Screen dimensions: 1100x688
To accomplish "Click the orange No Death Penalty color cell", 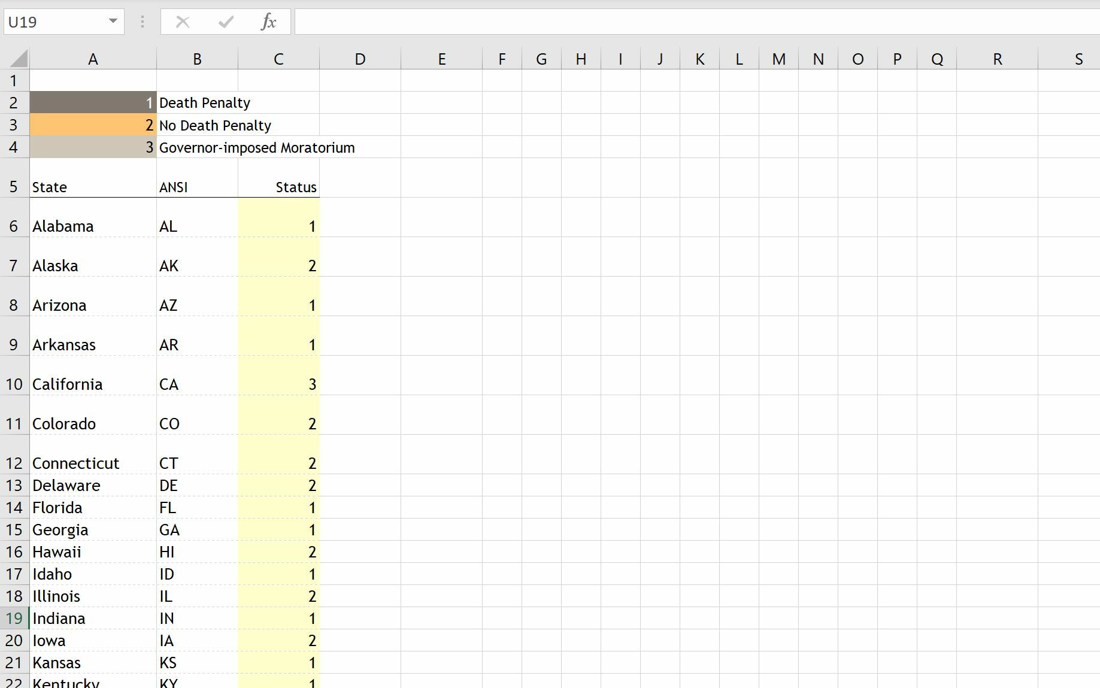I will [x=93, y=125].
